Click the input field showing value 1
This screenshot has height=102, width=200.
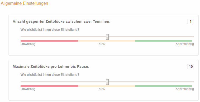191,21
